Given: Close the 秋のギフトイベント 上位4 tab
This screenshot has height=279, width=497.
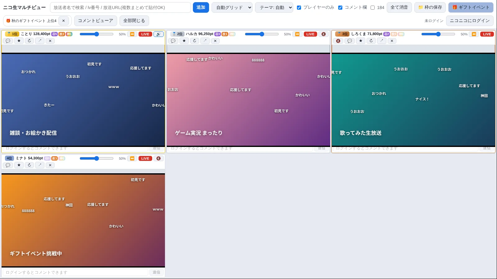Looking at the screenshot, I should point(64,21).
